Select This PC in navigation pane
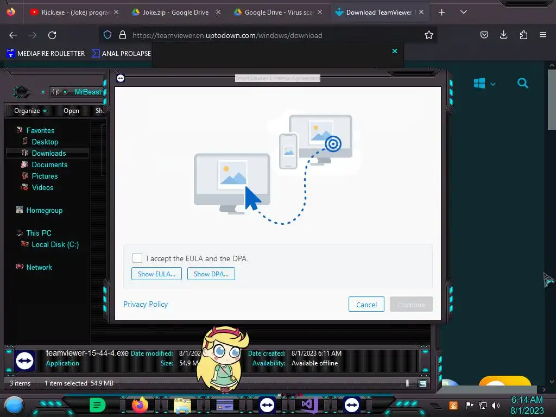The height and width of the screenshot is (417, 556). pyautogui.click(x=39, y=233)
